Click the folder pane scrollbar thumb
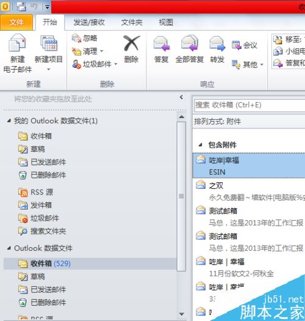The image size is (305, 321). (181, 196)
